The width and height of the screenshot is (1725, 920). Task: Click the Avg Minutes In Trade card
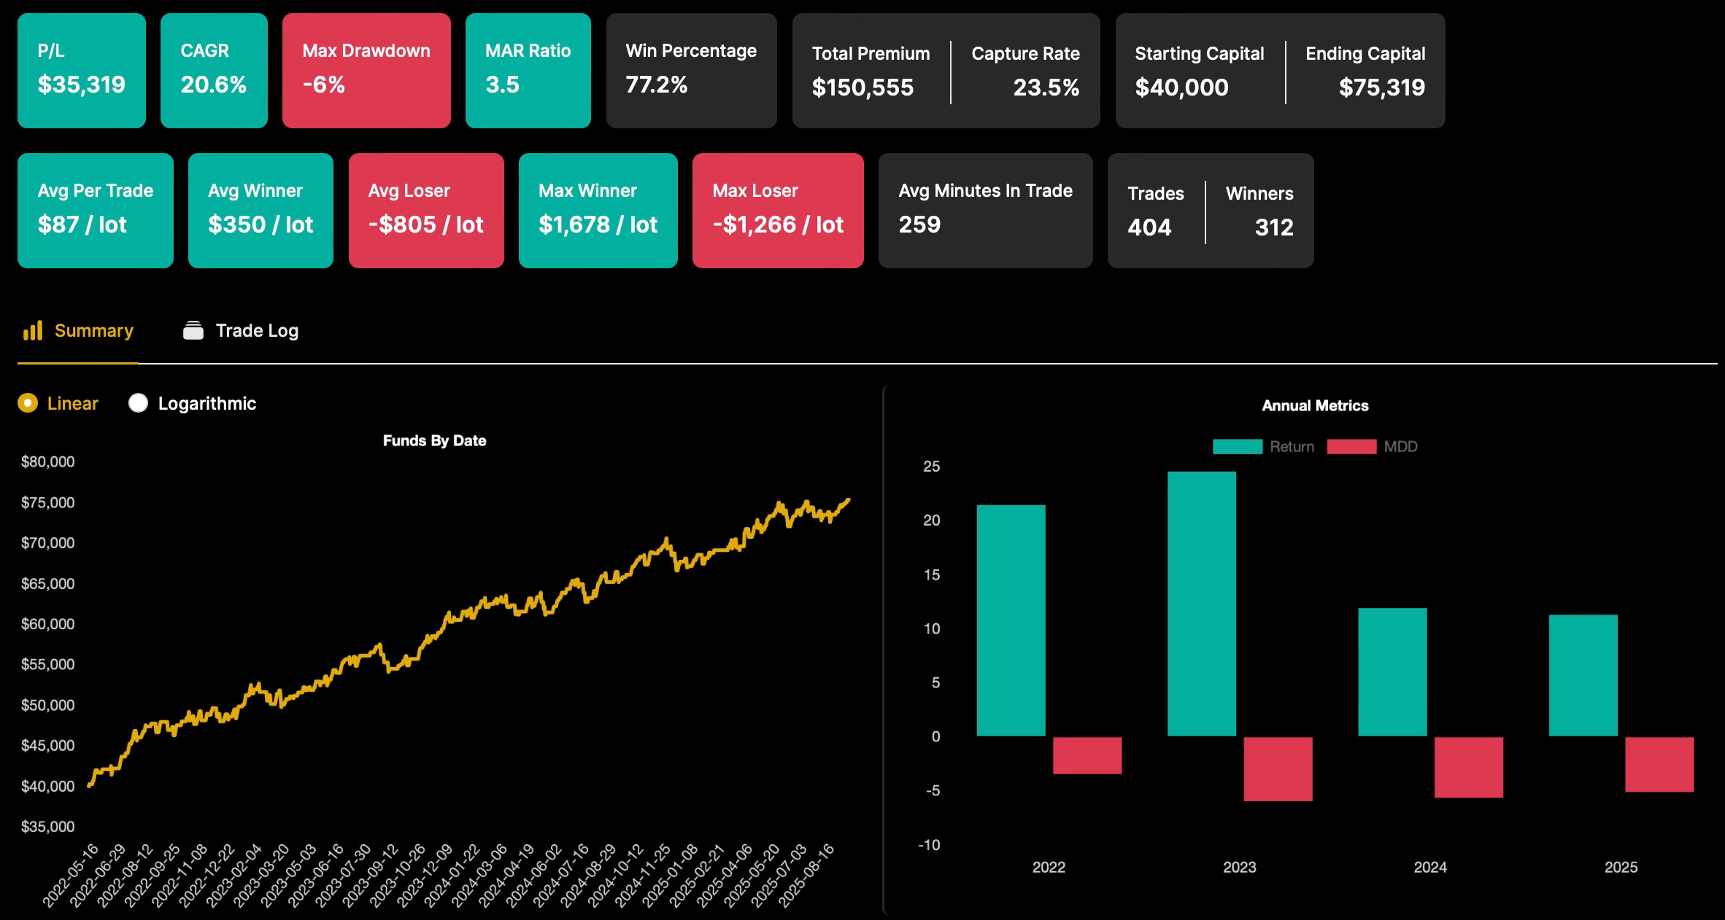pos(984,210)
